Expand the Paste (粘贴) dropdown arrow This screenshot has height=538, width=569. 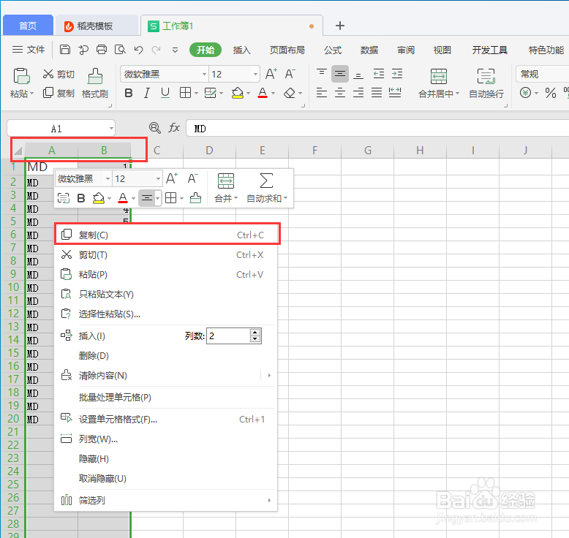click(32, 94)
